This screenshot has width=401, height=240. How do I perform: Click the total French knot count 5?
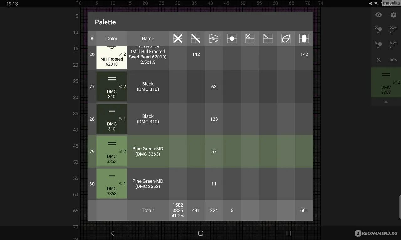coord(232,210)
